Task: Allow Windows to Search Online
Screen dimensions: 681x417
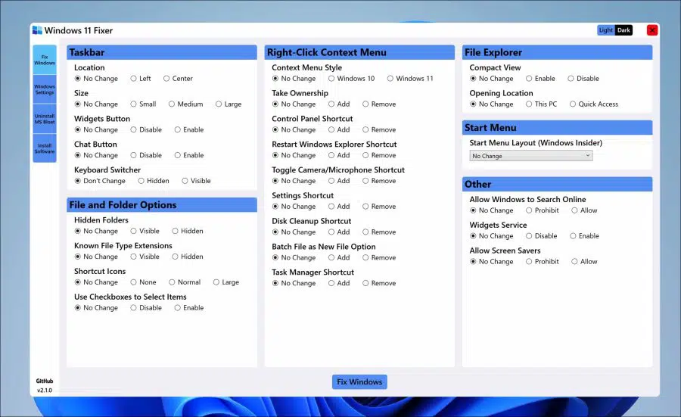Action: pos(585,210)
